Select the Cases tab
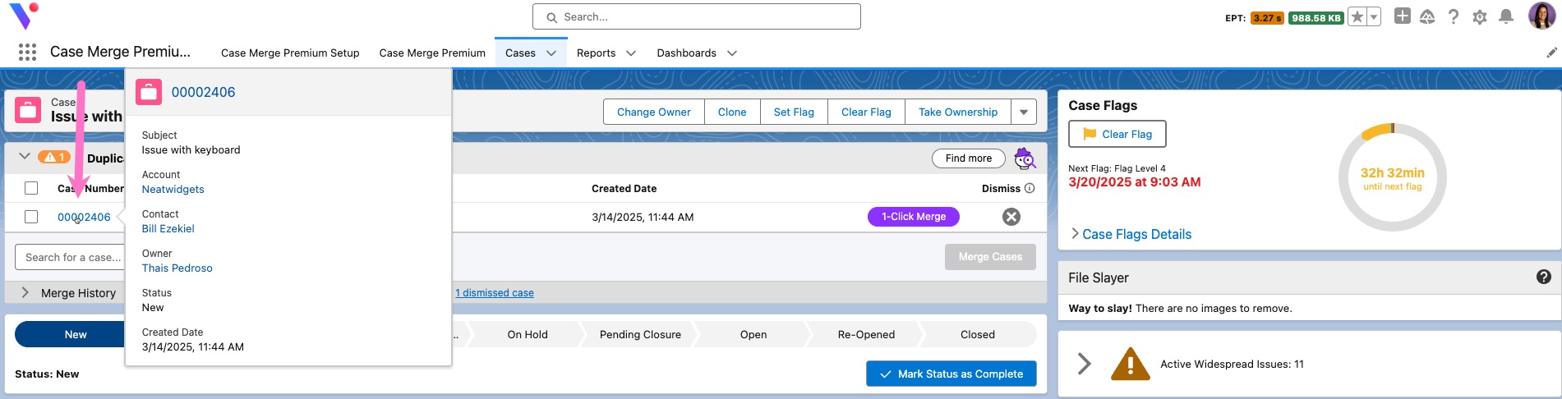This screenshot has width=1562, height=399. coord(520,53)
